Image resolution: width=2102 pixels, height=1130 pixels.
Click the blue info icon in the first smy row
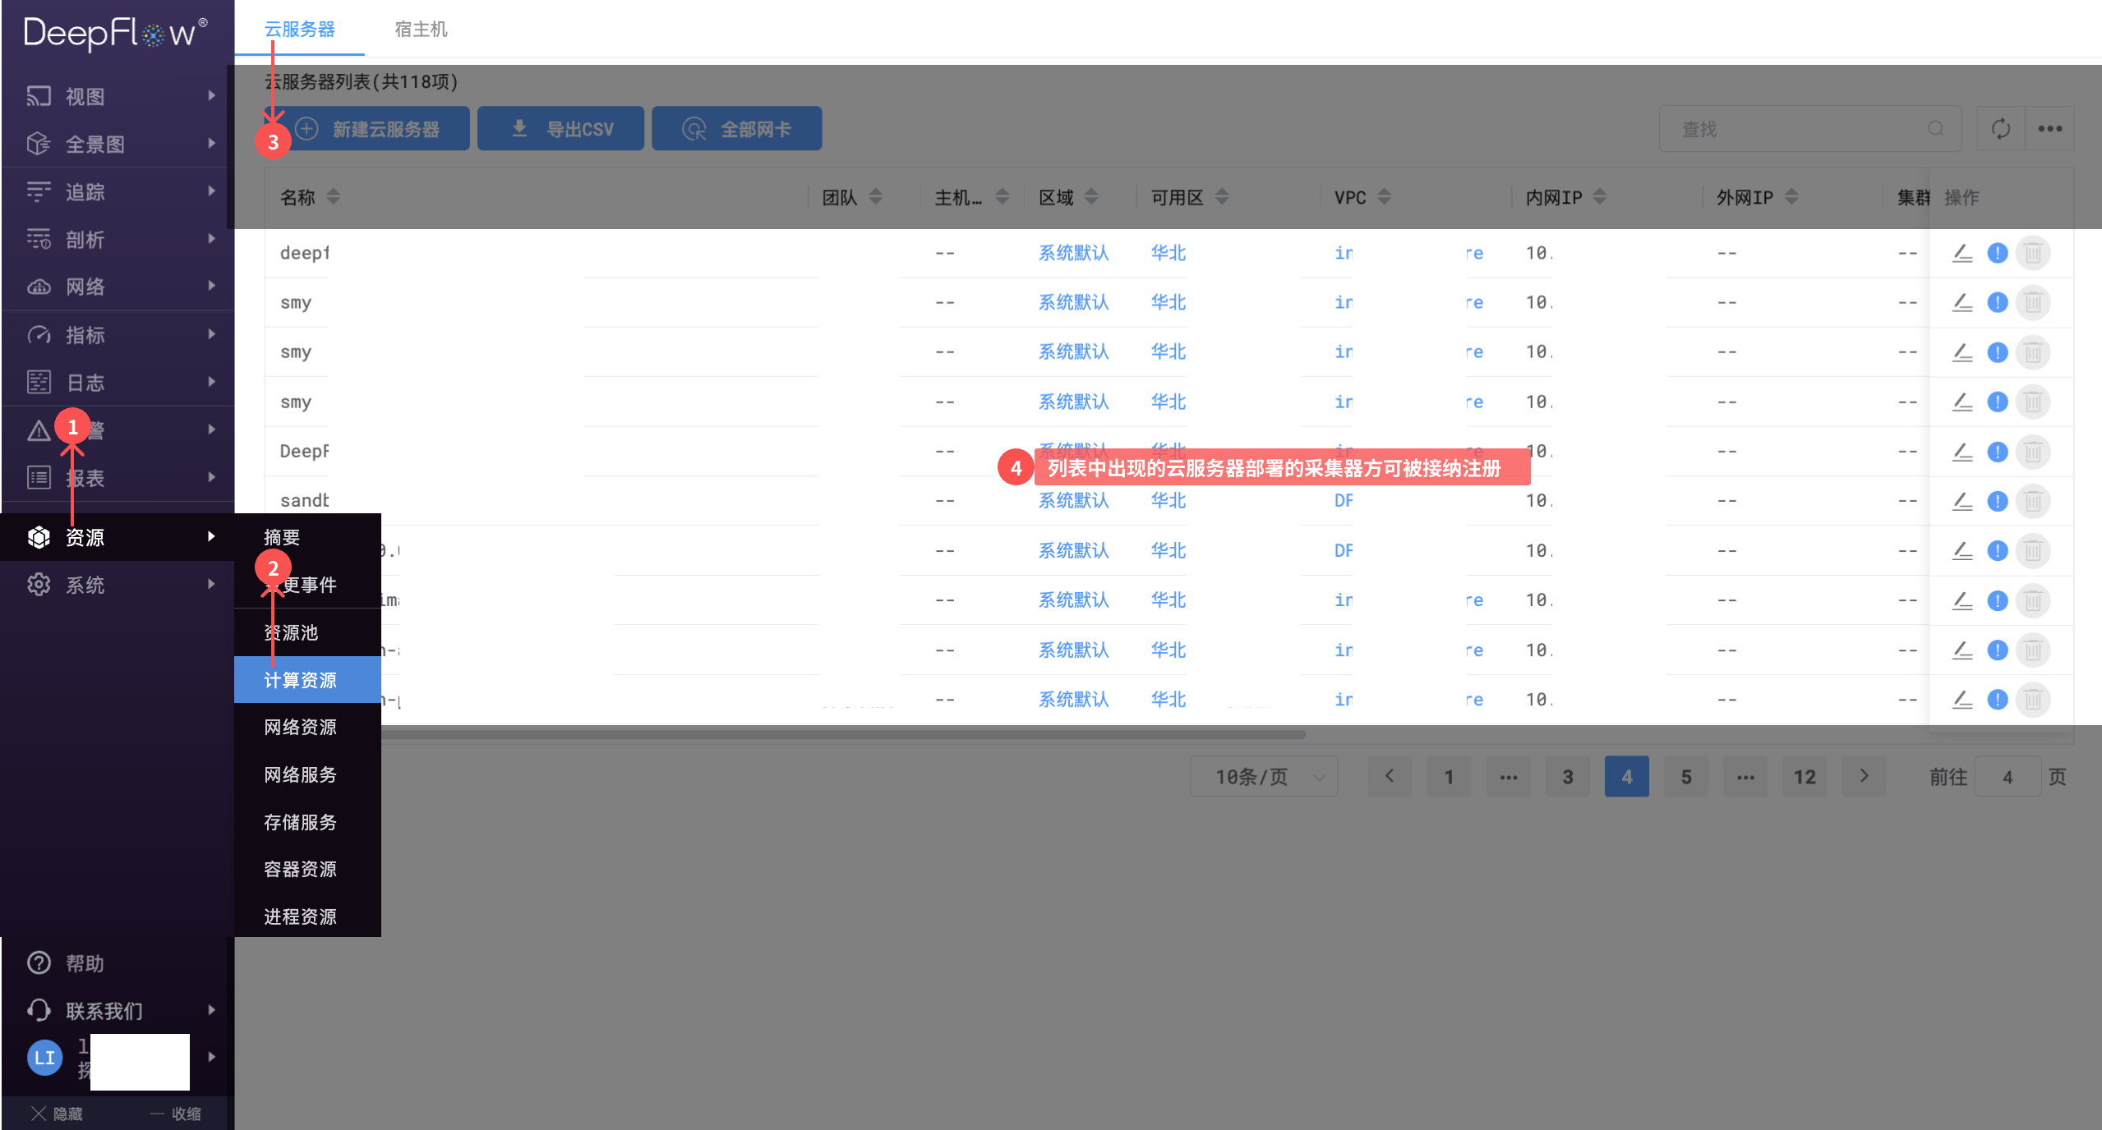coord(1998,302)
